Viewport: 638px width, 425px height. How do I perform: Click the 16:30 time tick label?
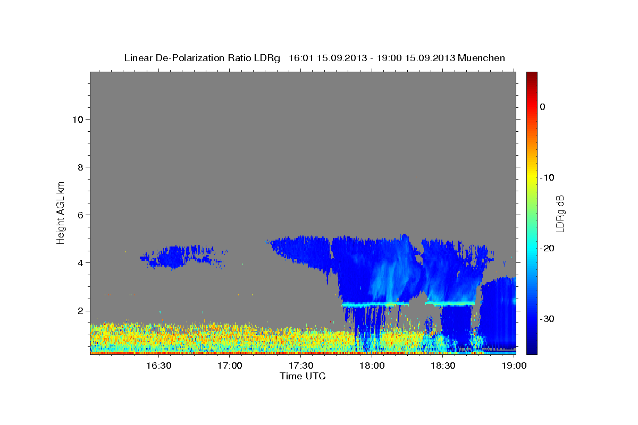[x=158, y=365]
